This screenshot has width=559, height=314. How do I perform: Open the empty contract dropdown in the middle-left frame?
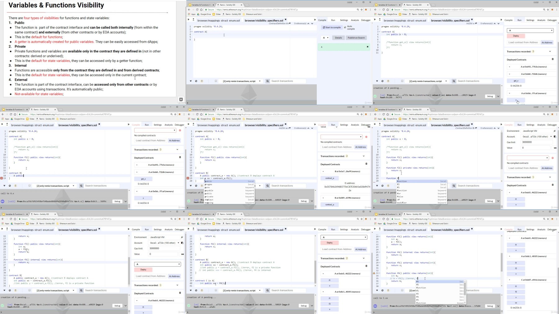coord(155,130)
